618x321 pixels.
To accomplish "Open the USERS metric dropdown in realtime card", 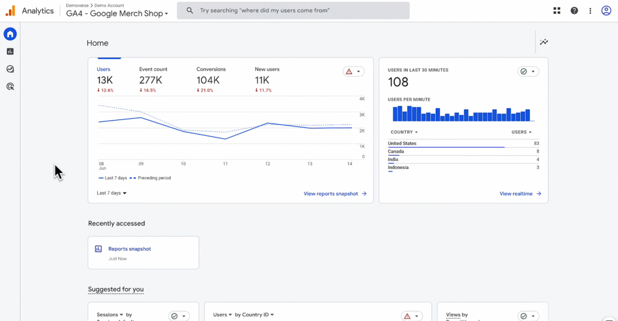I will point(521,132).
